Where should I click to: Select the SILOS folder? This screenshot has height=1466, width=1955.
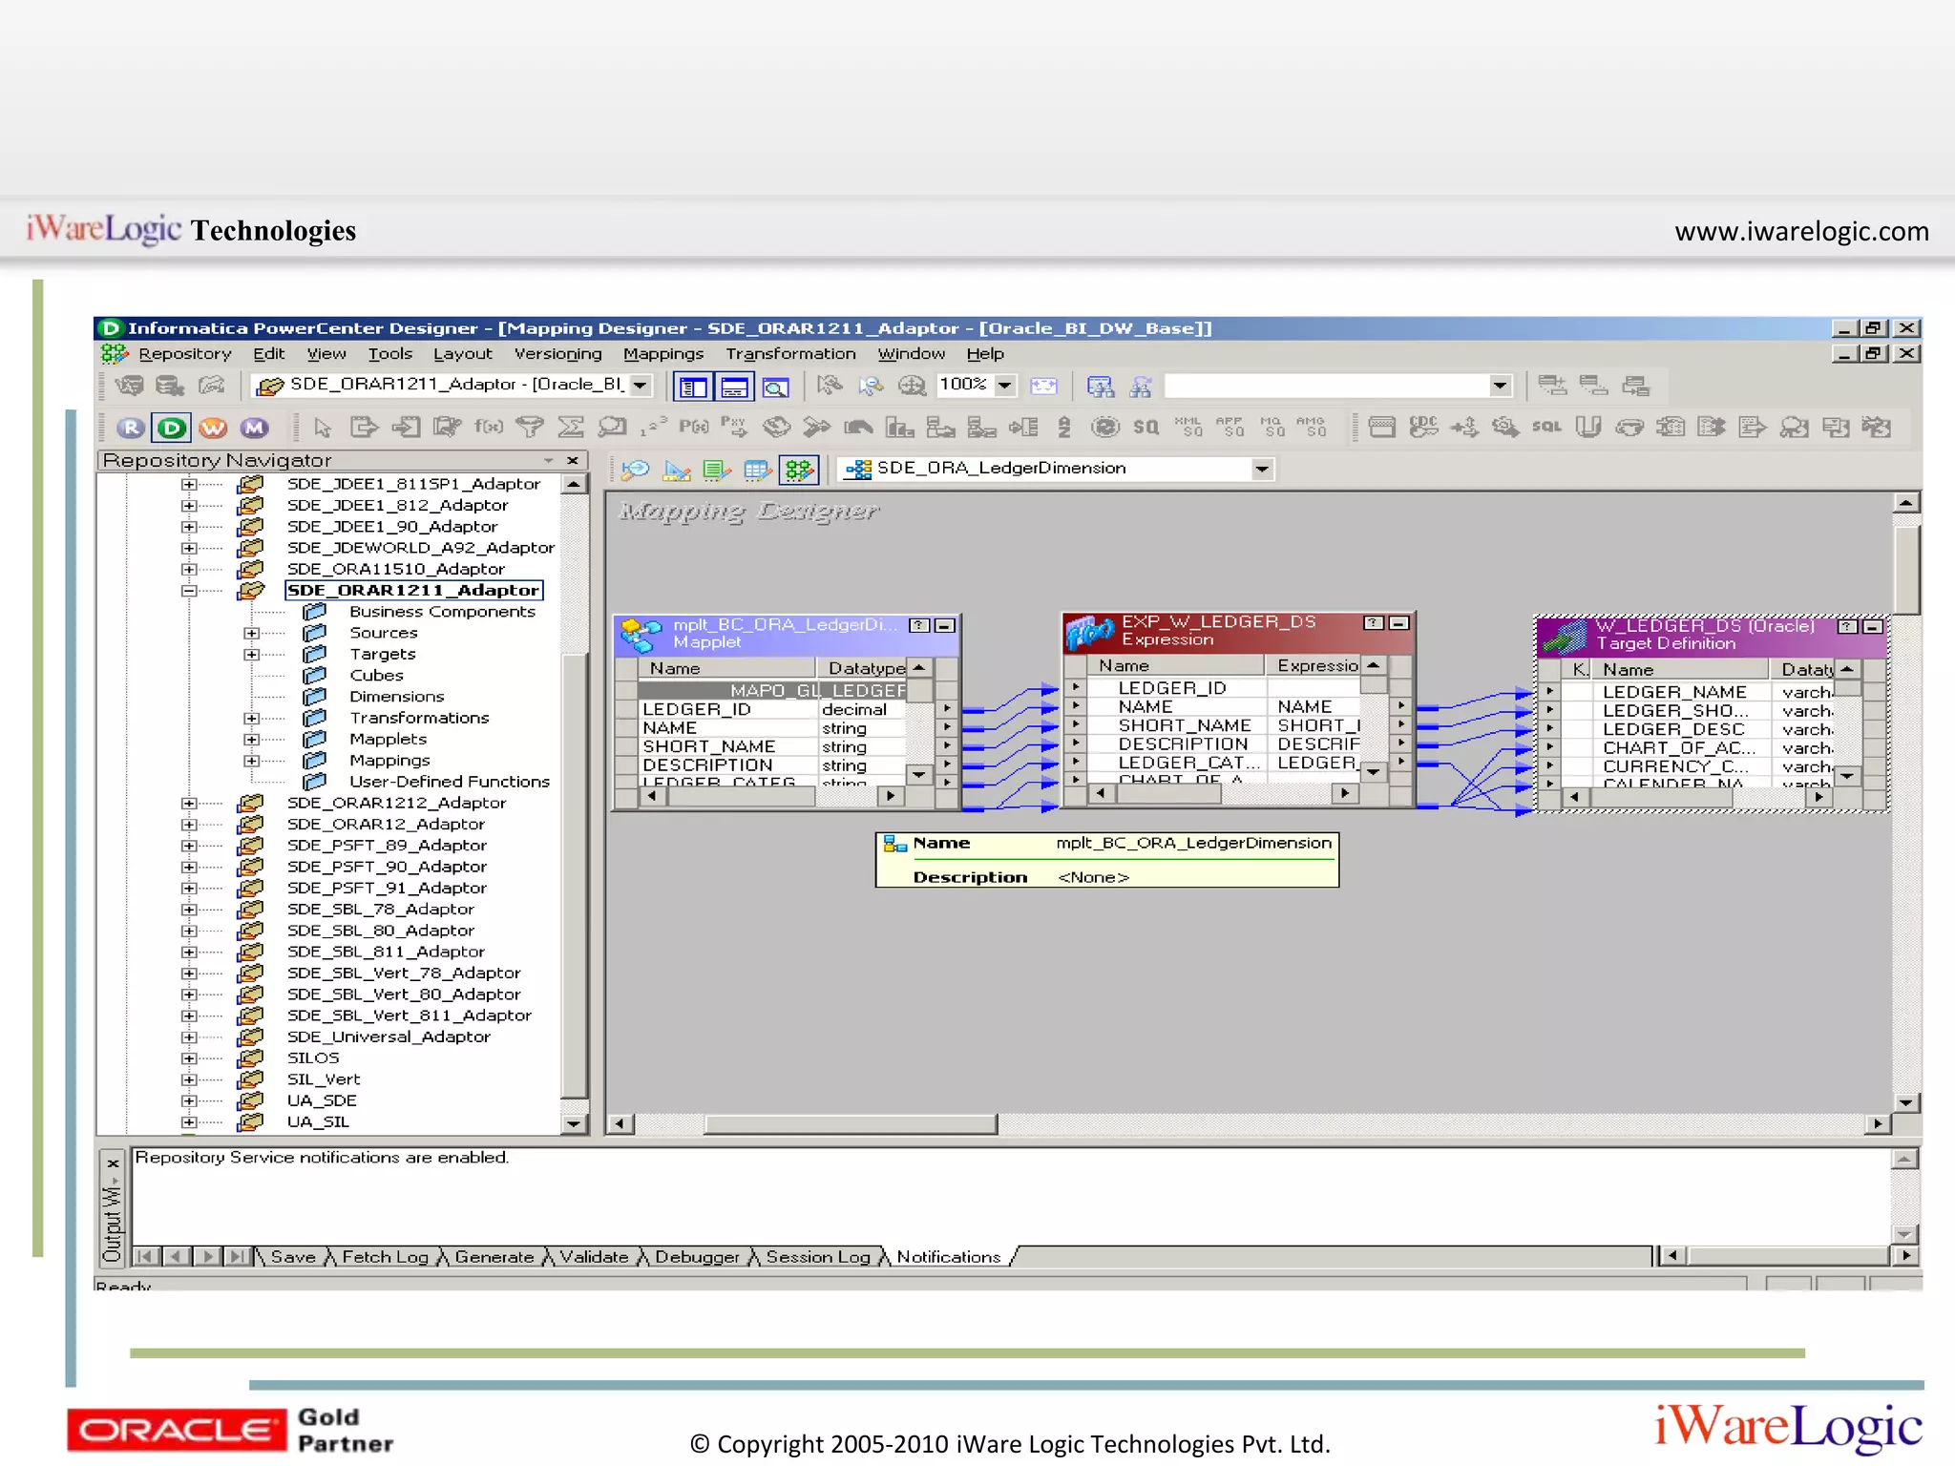click(313, 1058)
